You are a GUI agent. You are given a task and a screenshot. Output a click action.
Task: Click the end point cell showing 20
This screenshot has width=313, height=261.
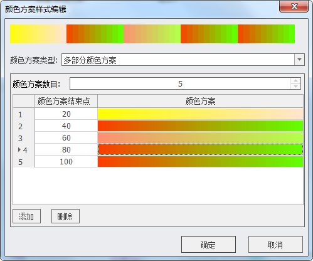point(66,114)
